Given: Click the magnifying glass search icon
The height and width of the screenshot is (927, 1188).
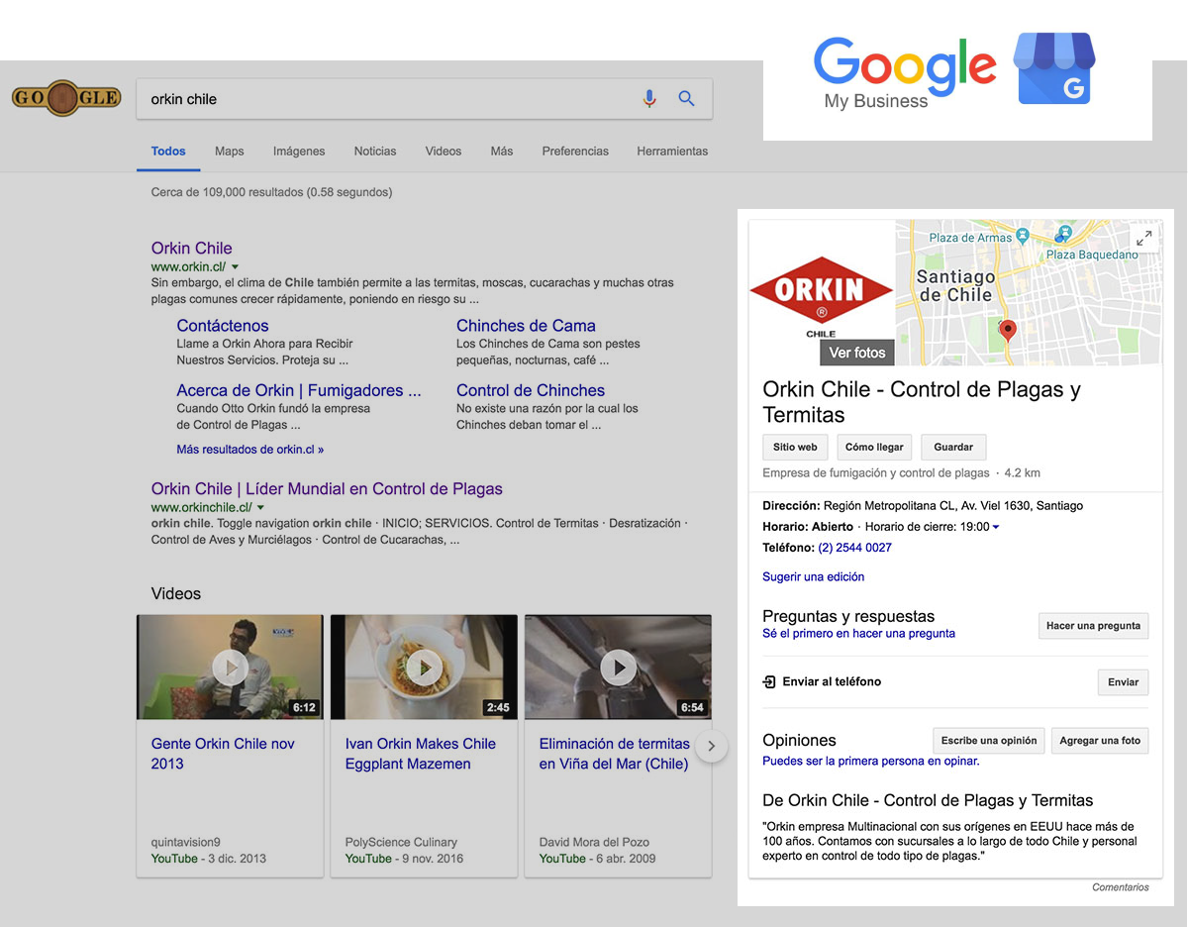Looking at the screenshot, I should coord(686,99).
